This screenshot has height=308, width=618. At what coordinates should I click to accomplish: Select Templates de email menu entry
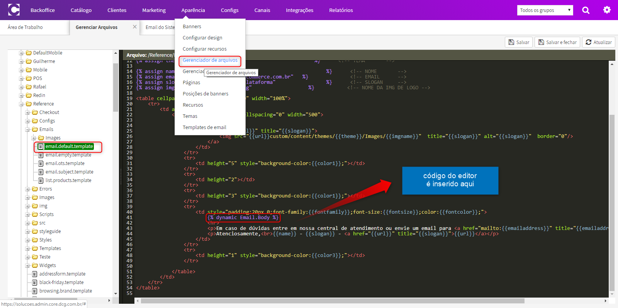(x=204, y=128)
